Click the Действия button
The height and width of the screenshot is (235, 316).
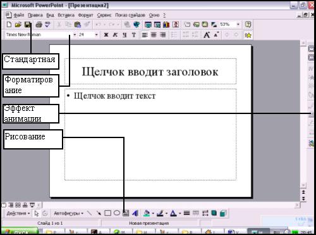click(18, 213)
